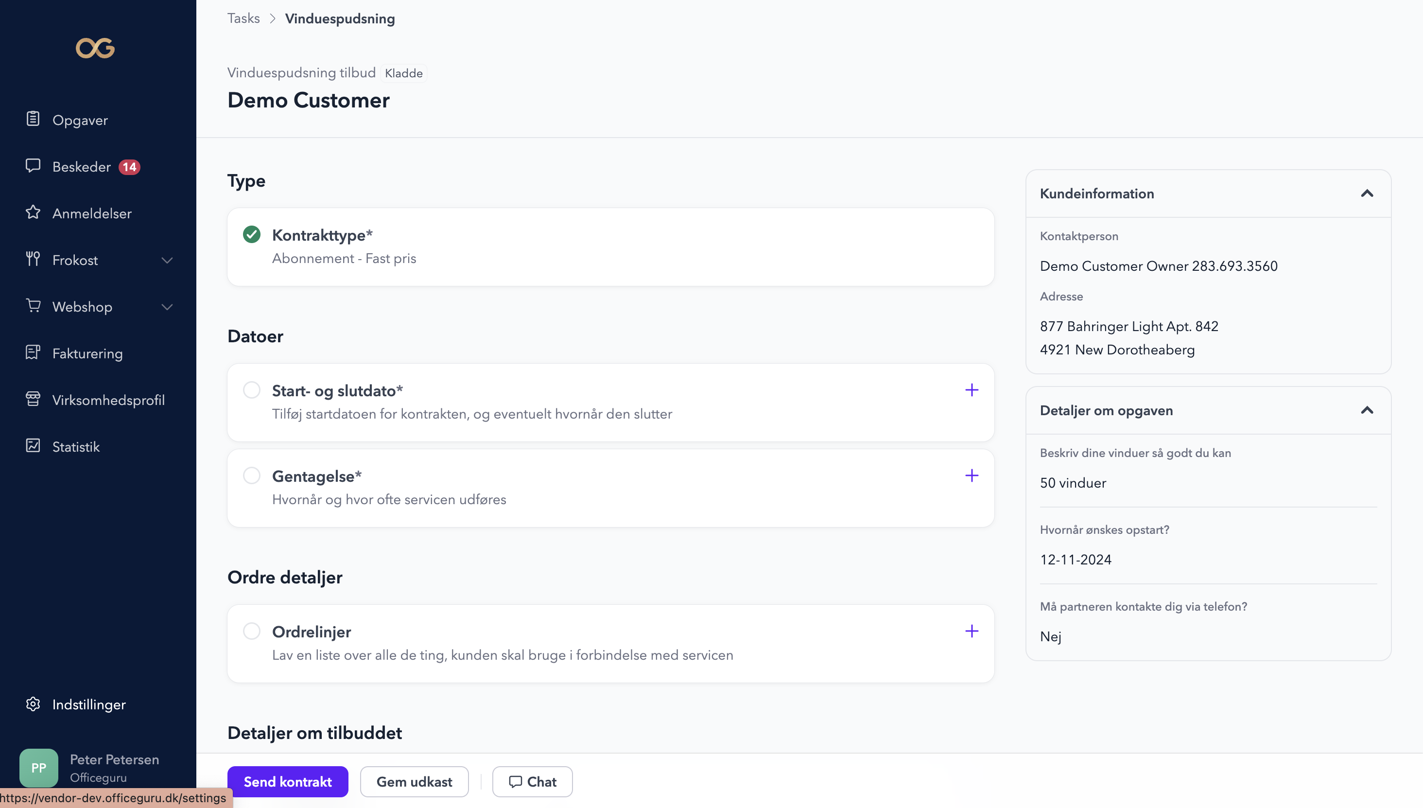Open Statistik via its chart icon
The width and height of the screenshot is (1423, 808).
(x=33, y=446)
